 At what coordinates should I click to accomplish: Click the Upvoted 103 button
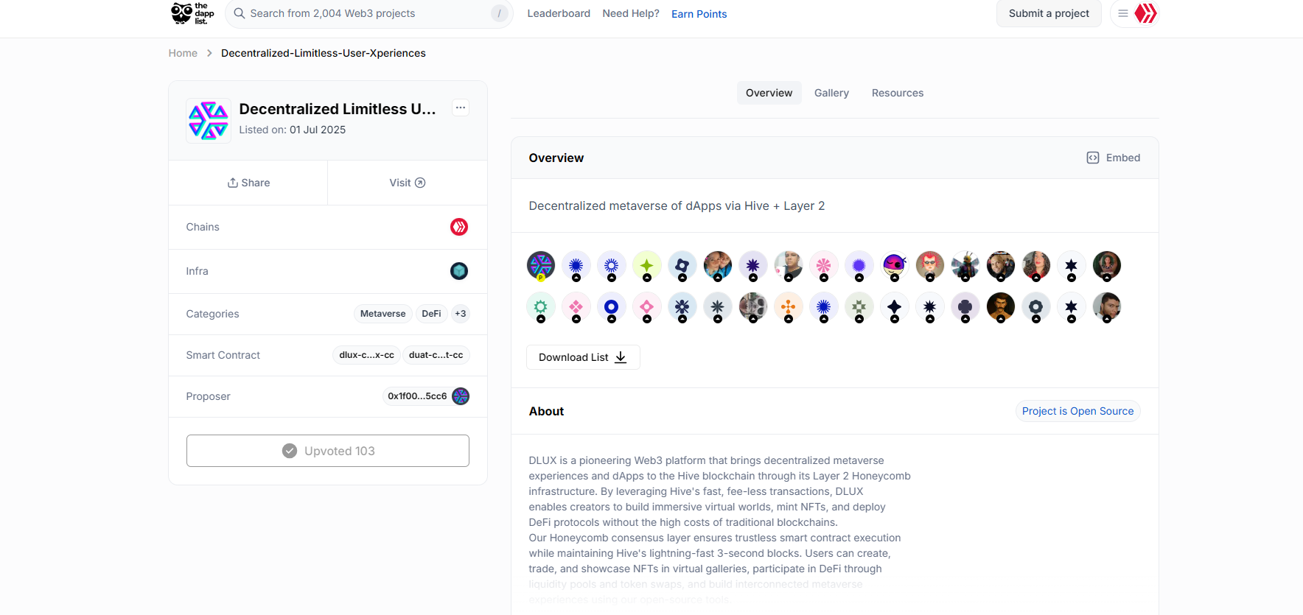(x=328, y=451)
